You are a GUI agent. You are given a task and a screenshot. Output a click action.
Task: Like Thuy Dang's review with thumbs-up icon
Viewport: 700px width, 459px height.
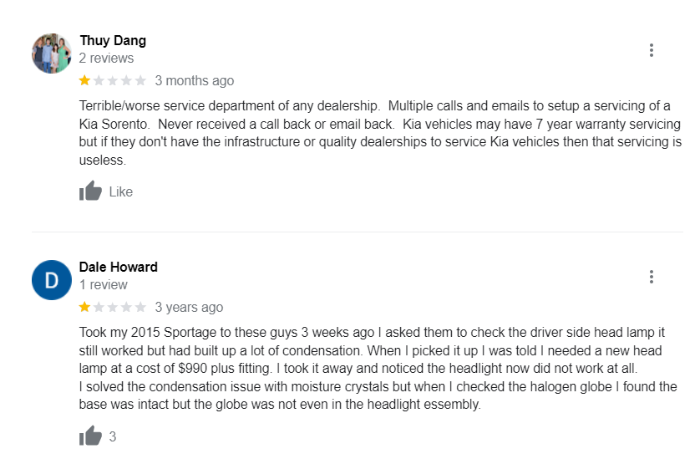click(x=90, y=191)
